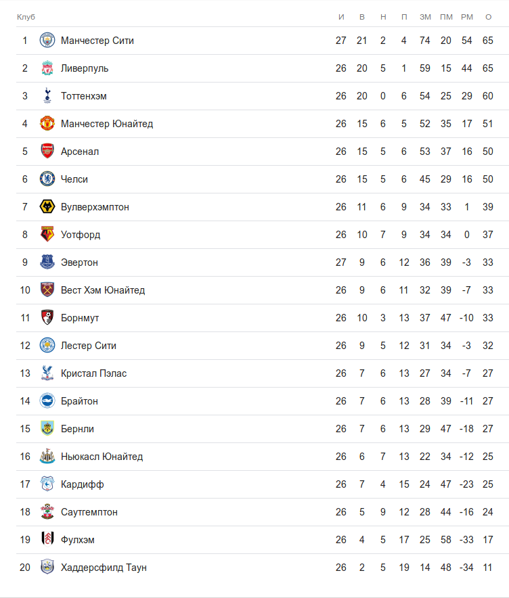
Task: Click the Liverpool club crest icon
Action: point(47,68)
